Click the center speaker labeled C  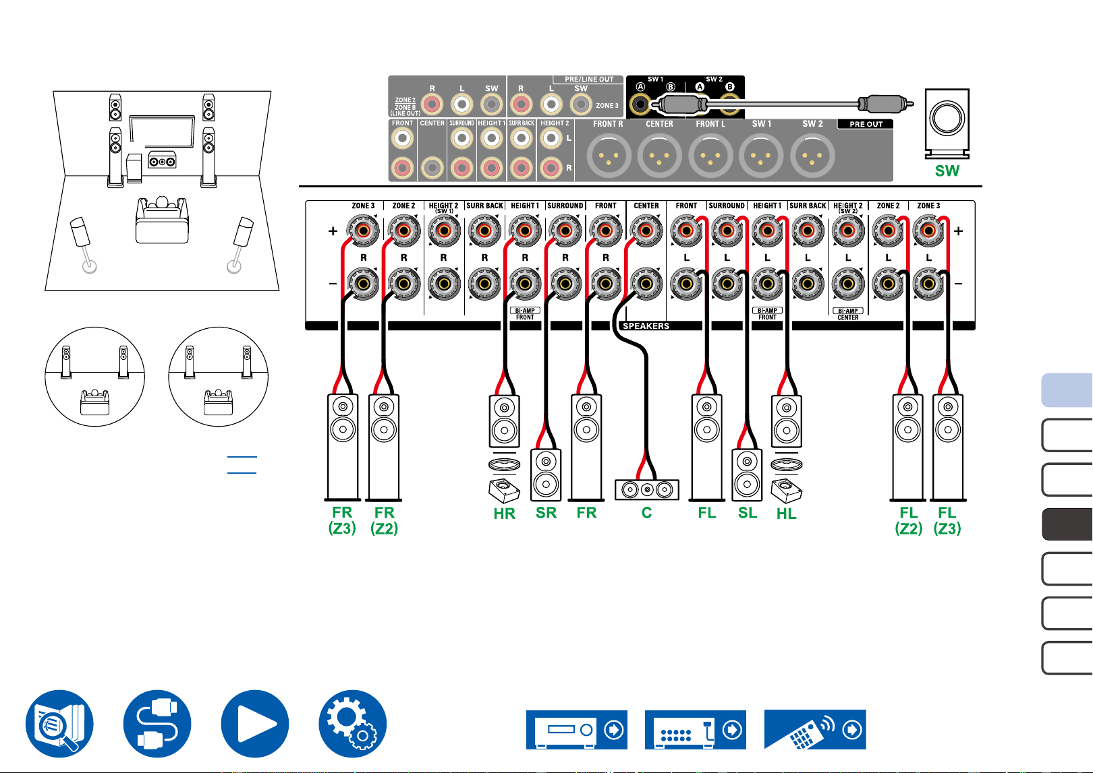[647, 490]
